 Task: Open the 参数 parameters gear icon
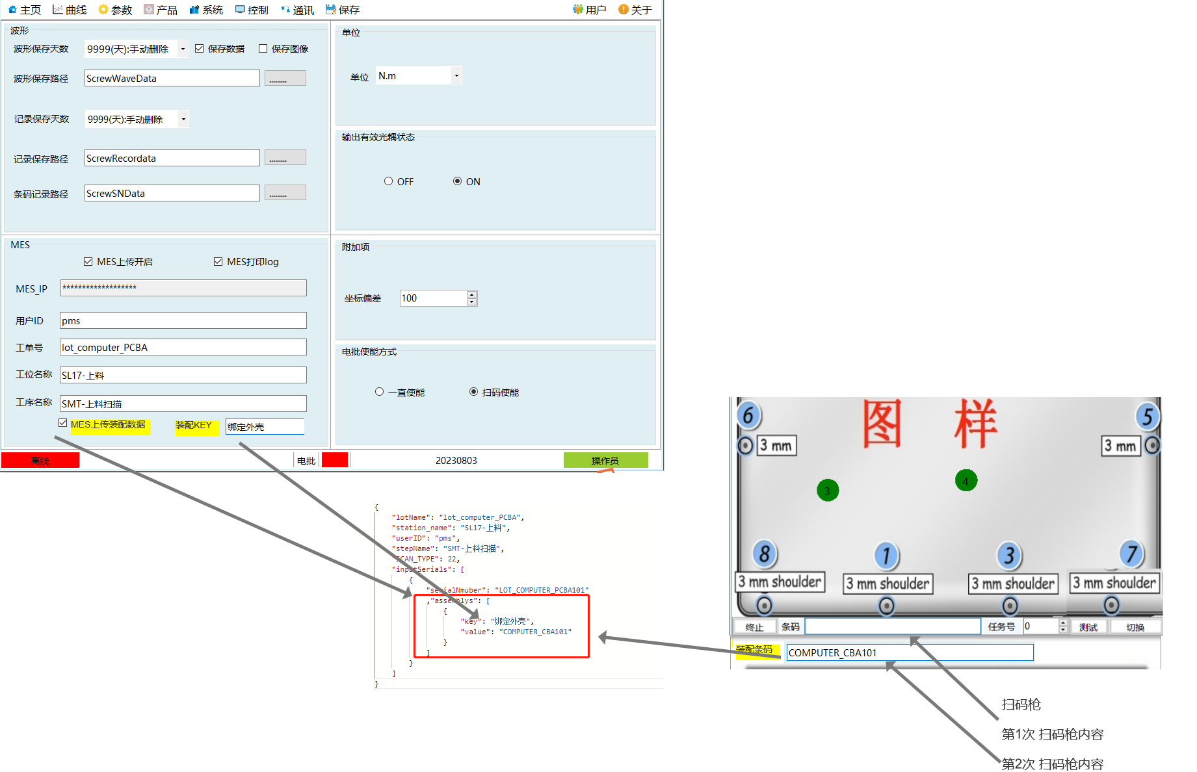tap(103, 10)
